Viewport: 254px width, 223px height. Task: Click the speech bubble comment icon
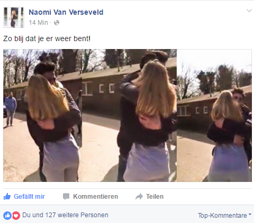pyautogui.click(x=66, y=197)
